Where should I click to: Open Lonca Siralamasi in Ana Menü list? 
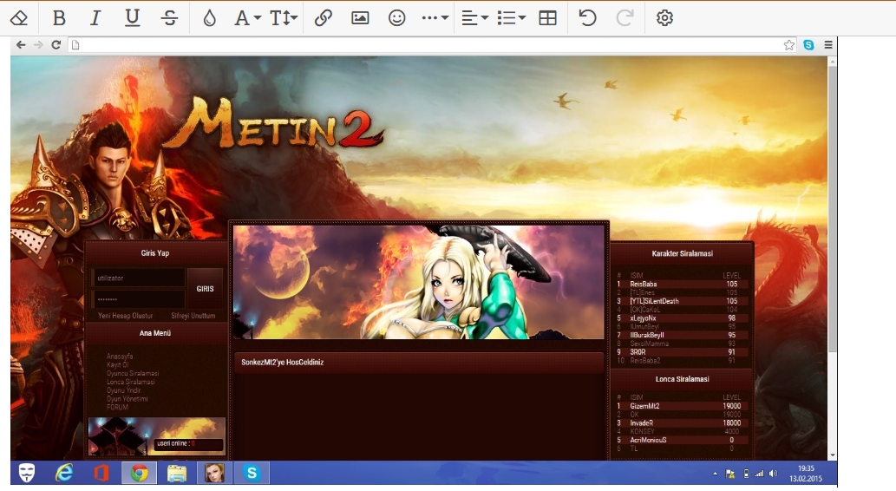tap(130, 382)
